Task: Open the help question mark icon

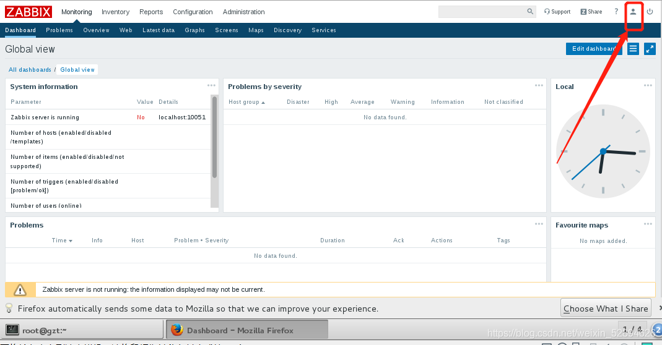Action: coord(616,12)
